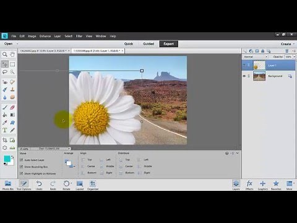Create a new fill or adjustment layer

[251, 51]
